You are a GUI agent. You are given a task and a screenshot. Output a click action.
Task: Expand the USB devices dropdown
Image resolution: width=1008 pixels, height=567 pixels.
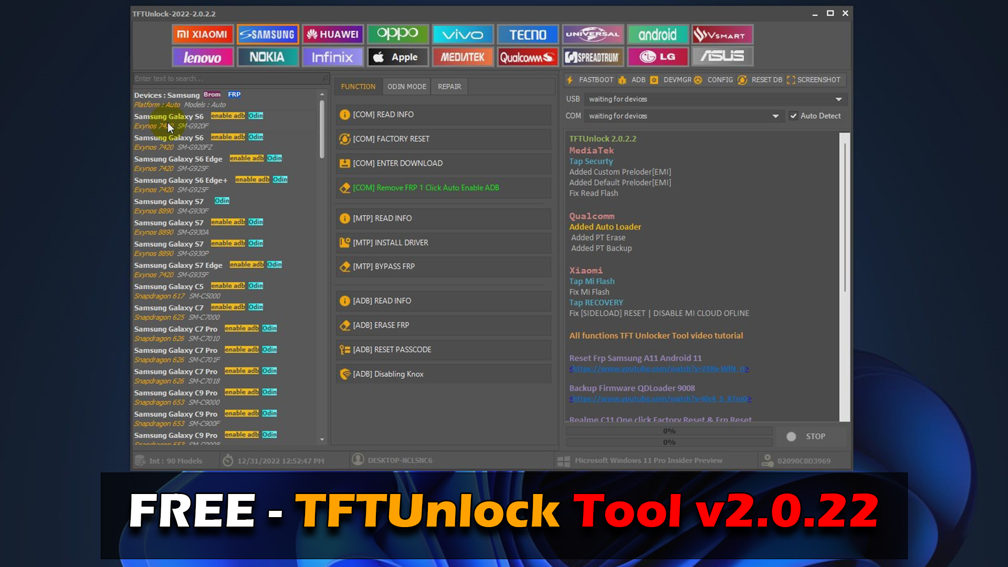[x=838, y=99]
